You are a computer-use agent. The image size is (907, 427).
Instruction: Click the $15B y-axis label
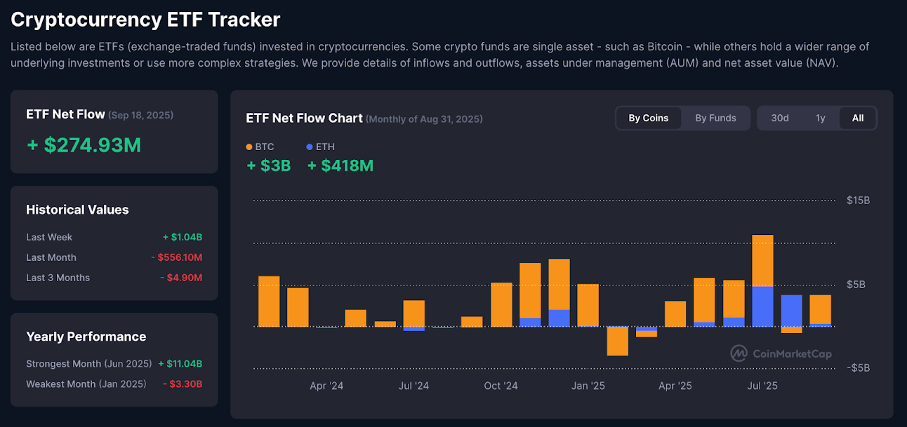pyautogui.click(x=858, y=201)
